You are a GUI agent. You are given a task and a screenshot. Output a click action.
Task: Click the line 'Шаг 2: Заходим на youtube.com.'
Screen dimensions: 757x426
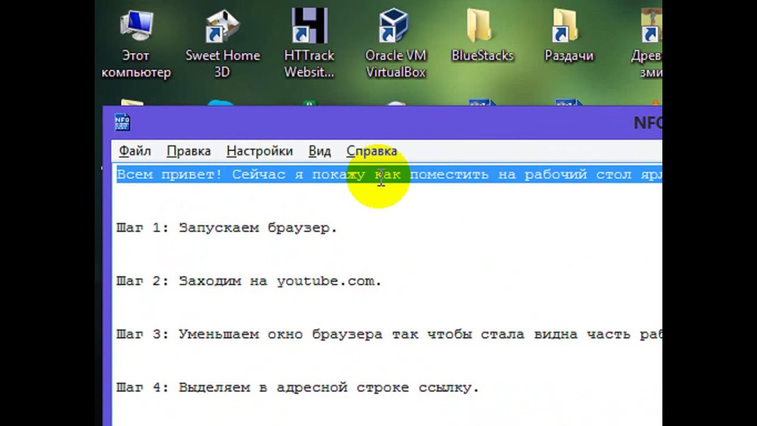(249, 281)
